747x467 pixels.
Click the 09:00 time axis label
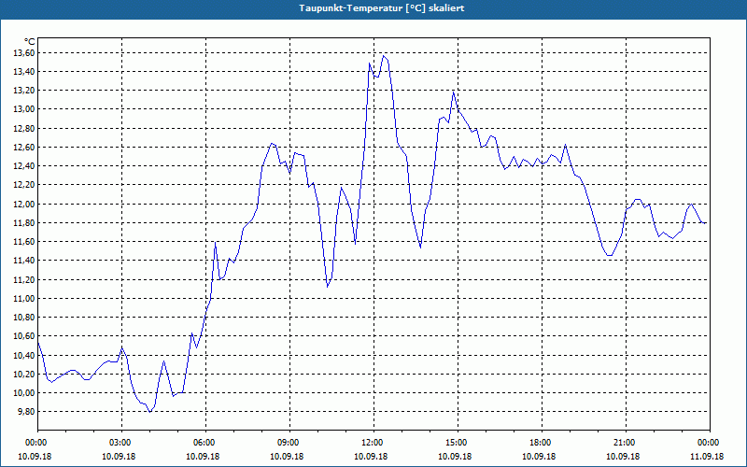tap(289, 443)
